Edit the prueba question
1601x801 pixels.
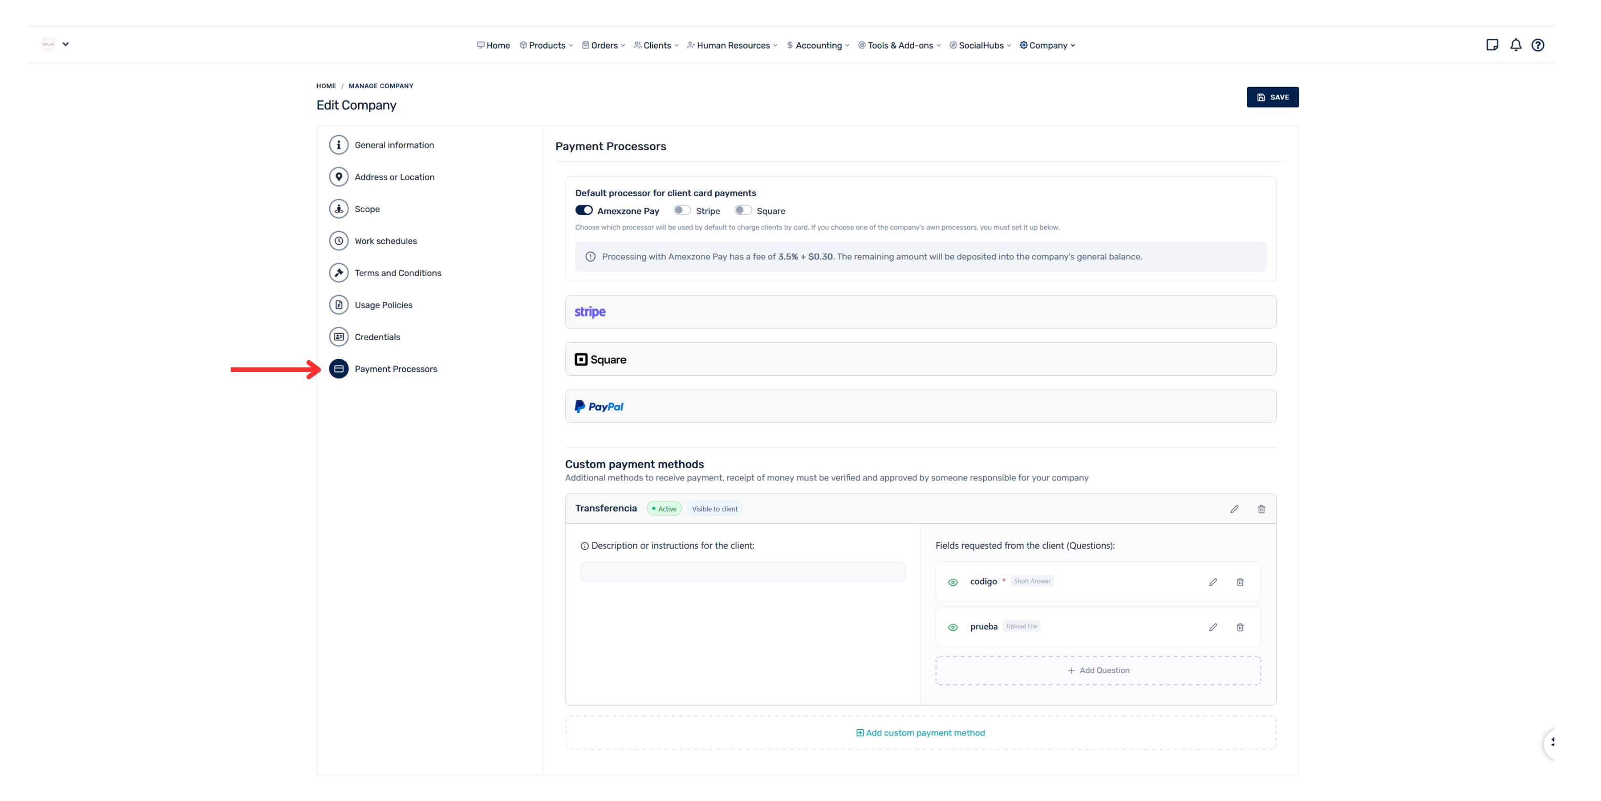click(1213, 627)
